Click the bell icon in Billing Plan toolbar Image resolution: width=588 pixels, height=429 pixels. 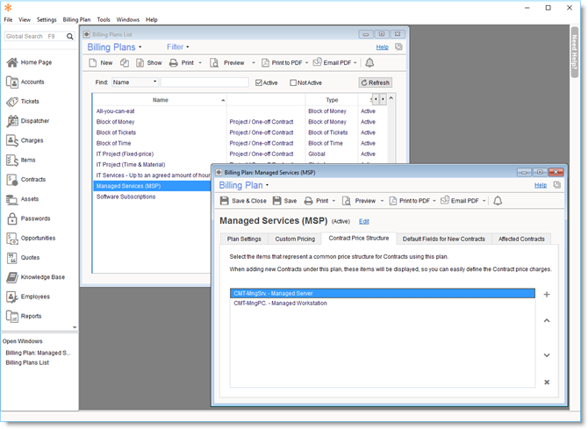pos(498,201)
